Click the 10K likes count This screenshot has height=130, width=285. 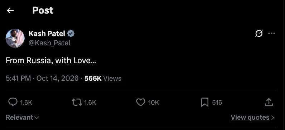[153, 102]
